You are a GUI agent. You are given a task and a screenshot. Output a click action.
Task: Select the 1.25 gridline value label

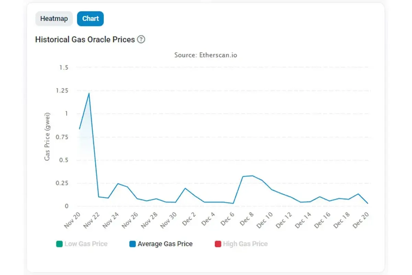click(62, 90)
